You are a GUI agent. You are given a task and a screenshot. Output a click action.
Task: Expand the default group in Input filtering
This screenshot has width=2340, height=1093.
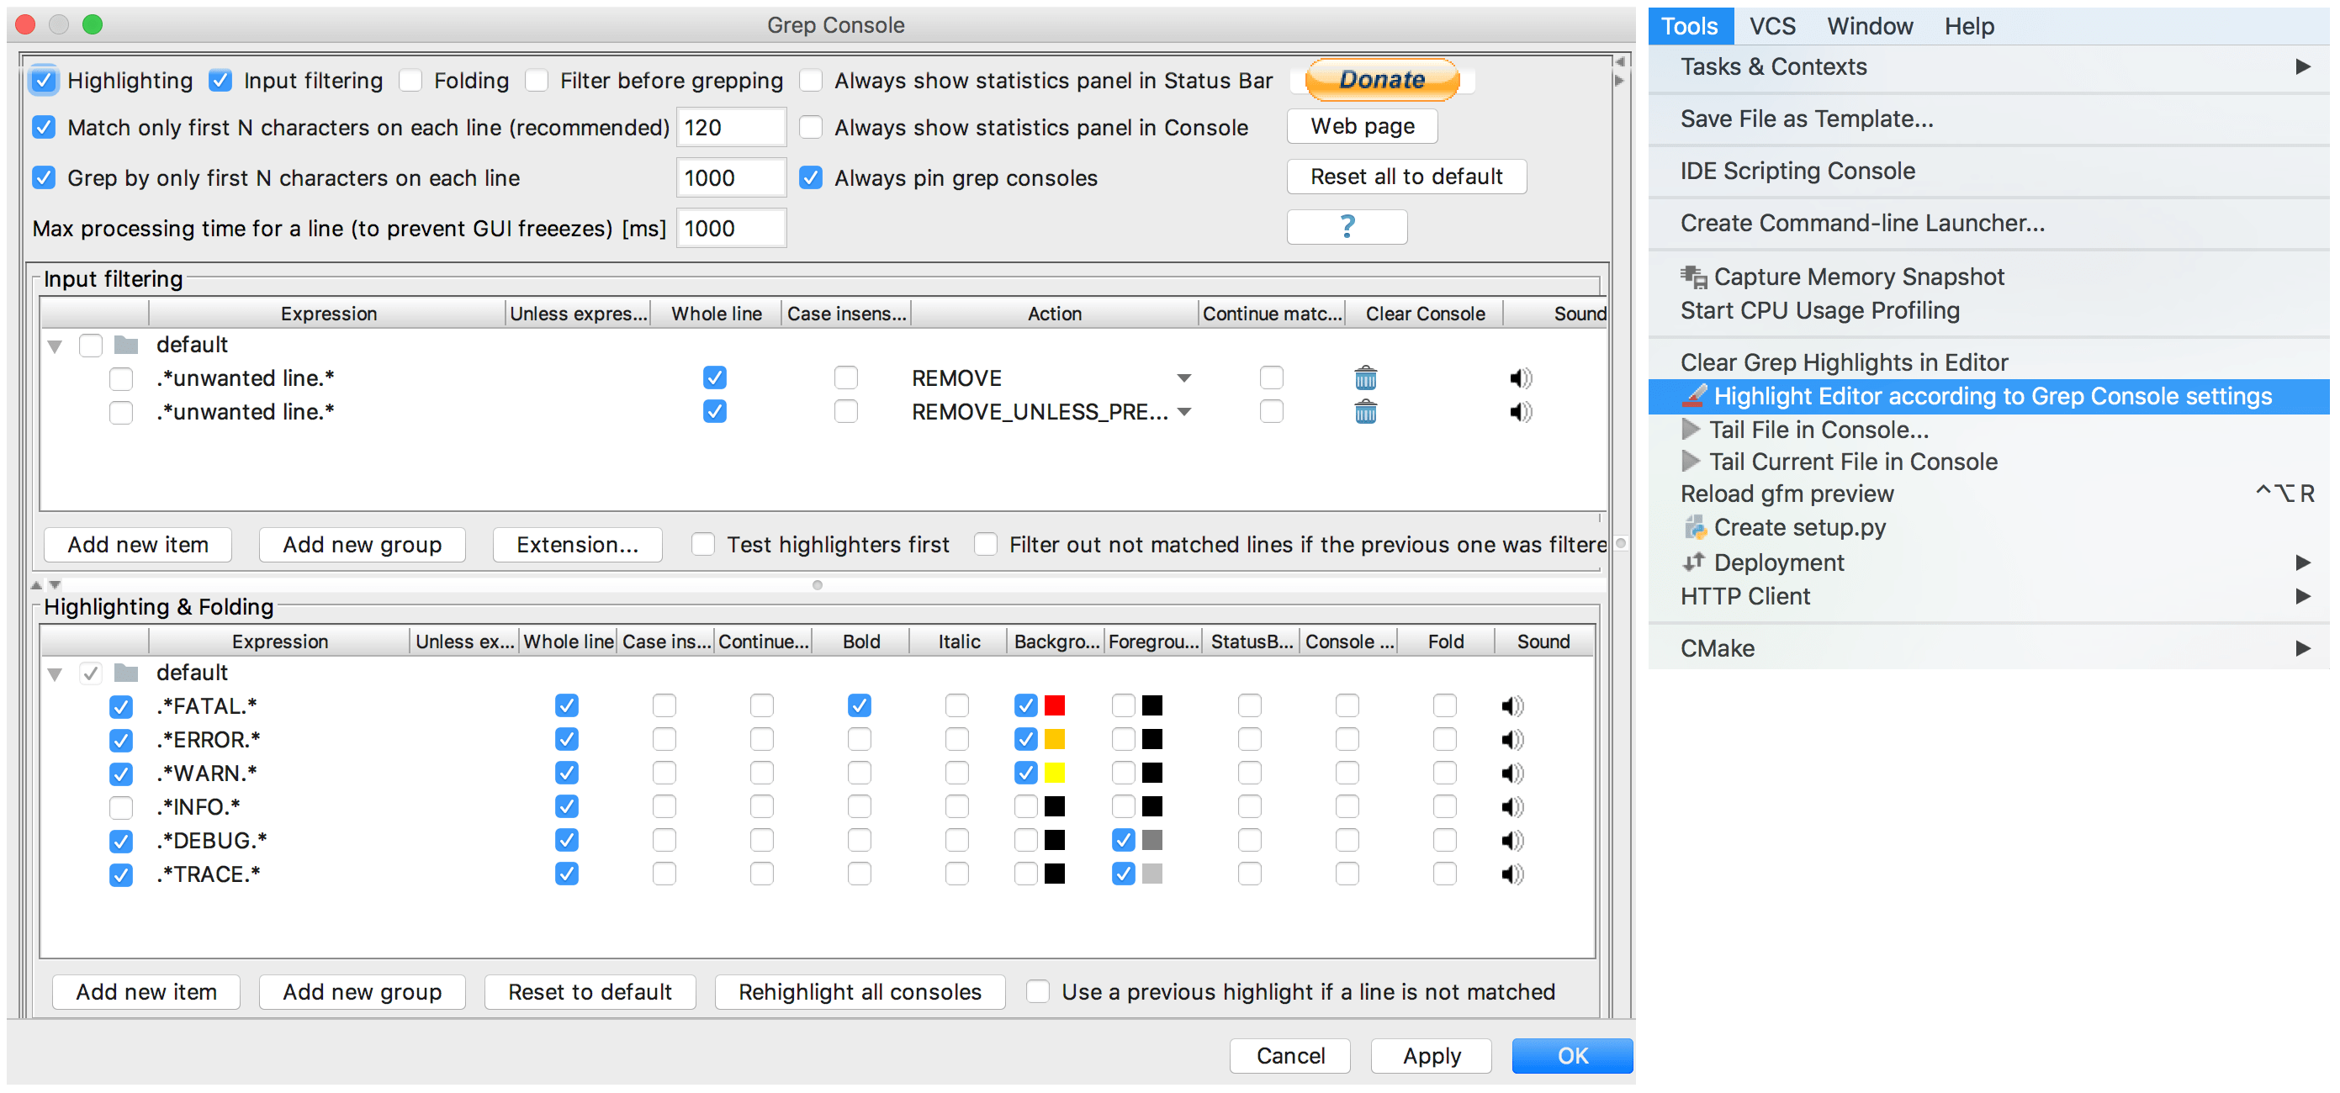pos(54,345)
